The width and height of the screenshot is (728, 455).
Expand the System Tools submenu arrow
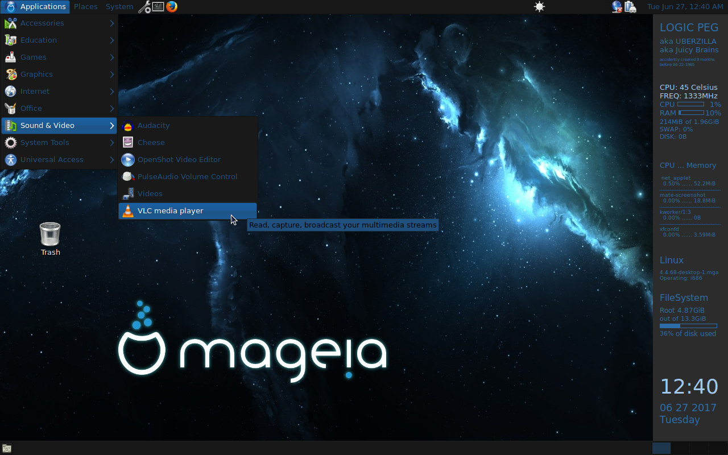(112, 143)
